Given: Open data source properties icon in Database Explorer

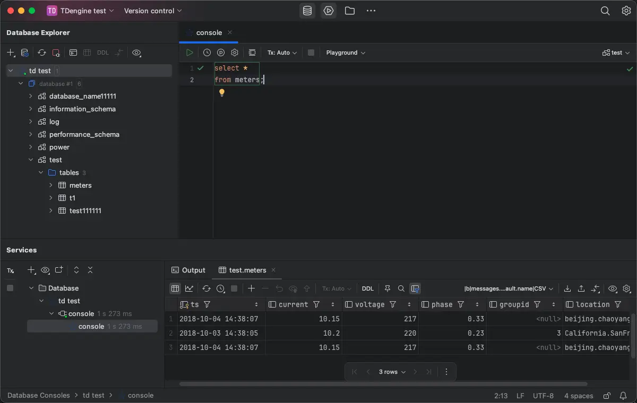Looking at the screenshot, I should point(24,52).
